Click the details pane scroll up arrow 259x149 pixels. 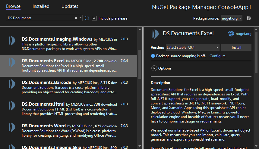(256, 29)
